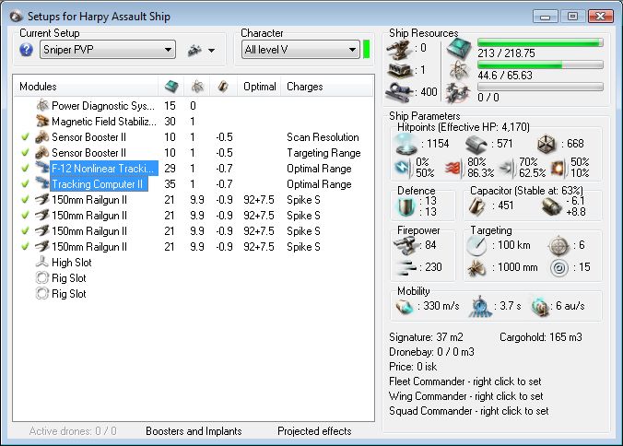Viewport: 623px width, 446px height.
Task: Toggle active check for Scan Resolution Sensor Booster
Action: coord(25,137)
